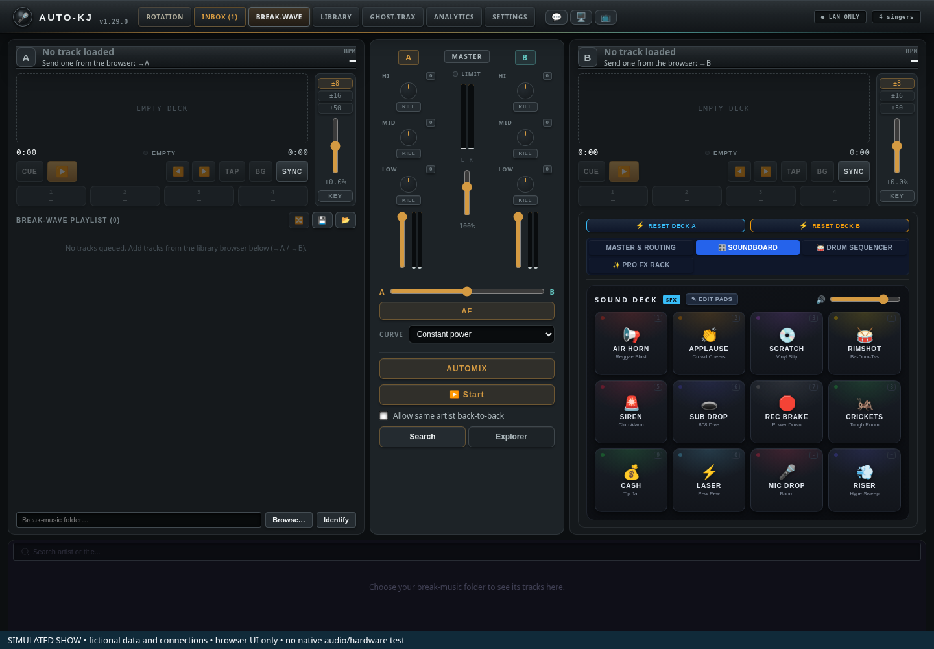
Task: Trigger the Rec Brake sound pad
Action: 787,411
